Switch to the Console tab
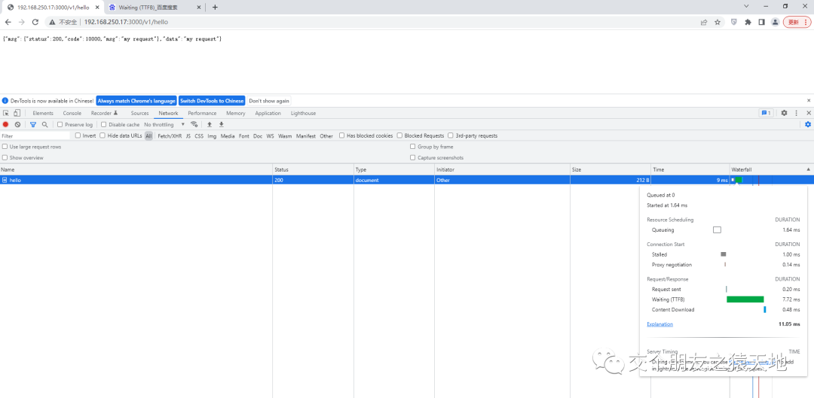The height and width of the screenshot is (398, 814). pos(72,113)
